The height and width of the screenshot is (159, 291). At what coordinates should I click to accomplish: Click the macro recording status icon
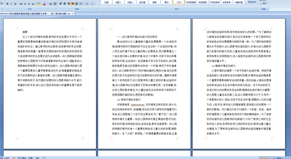(44, 158)
